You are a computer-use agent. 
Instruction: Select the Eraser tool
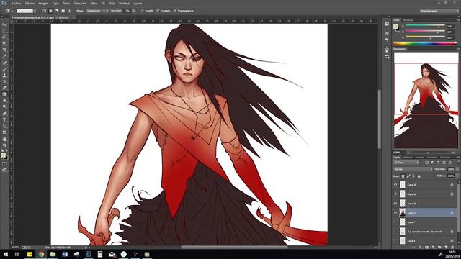(4, 88)
